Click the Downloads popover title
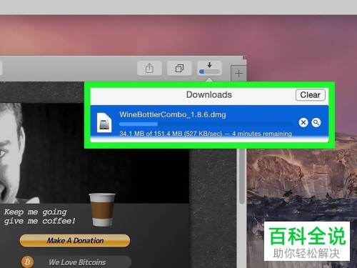This screenshot has width=357, height=268. [x=209, y=95]
